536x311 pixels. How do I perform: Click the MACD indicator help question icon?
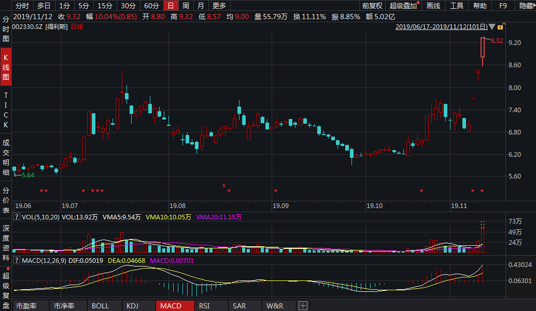pyautogui.click(x=16, y=260)
